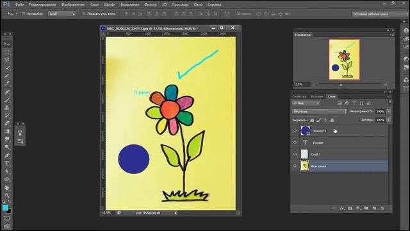Toggle lock image pixels brush icon
The width and height of the screenshot is (410, 231).
[319, 120]
